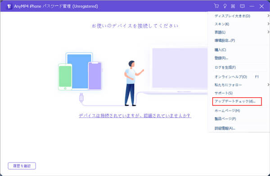This screenshot has height=176, width=270.
Task: Click the feedback chat icon
Action: pos(242,6)
